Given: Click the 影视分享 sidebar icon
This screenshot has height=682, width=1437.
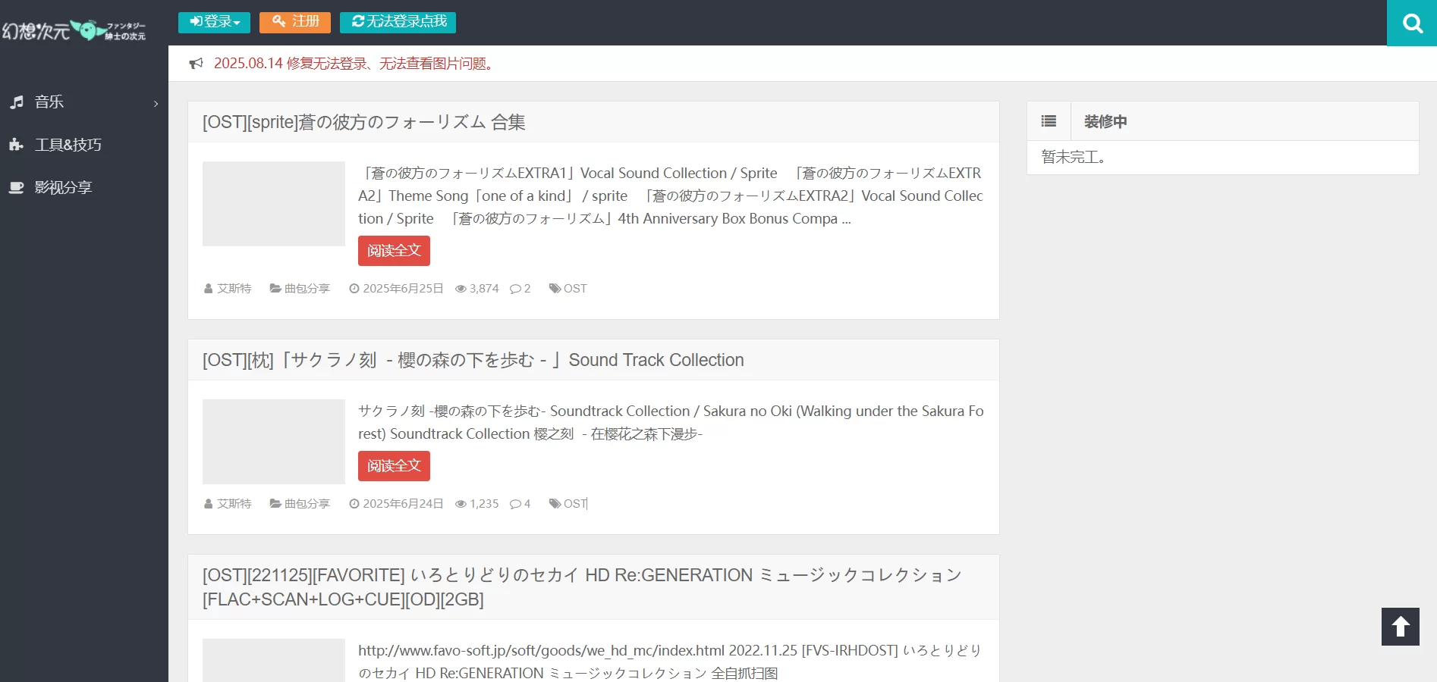Looking at the screenshot, I should click(x=17, y=187).
